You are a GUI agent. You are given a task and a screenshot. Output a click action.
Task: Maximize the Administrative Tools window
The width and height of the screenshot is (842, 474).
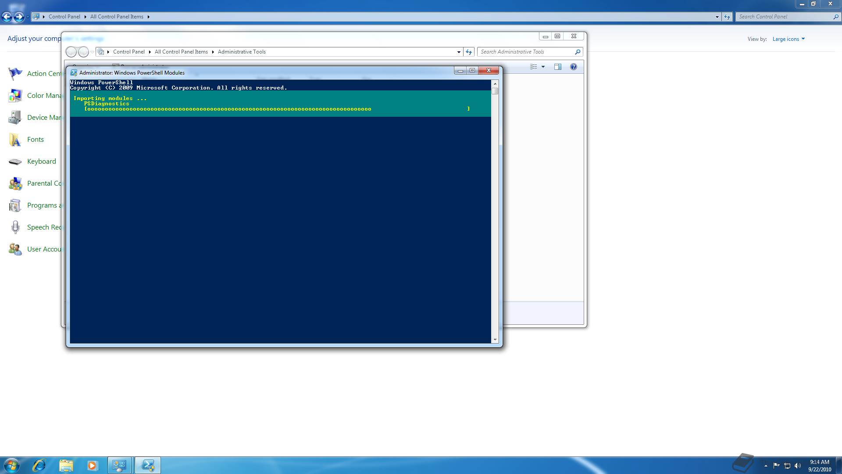[x=557, y=36]
